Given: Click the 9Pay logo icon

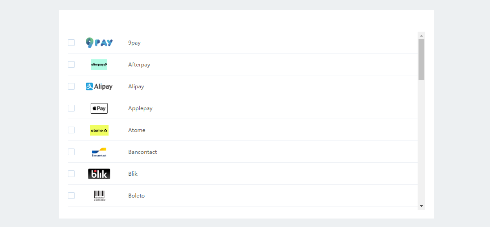Looking at the screenshot, I should pyautogui.click(x=99, y=43).
